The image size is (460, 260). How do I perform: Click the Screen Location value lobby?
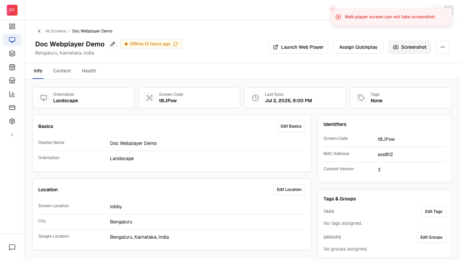tap(116, 207)
